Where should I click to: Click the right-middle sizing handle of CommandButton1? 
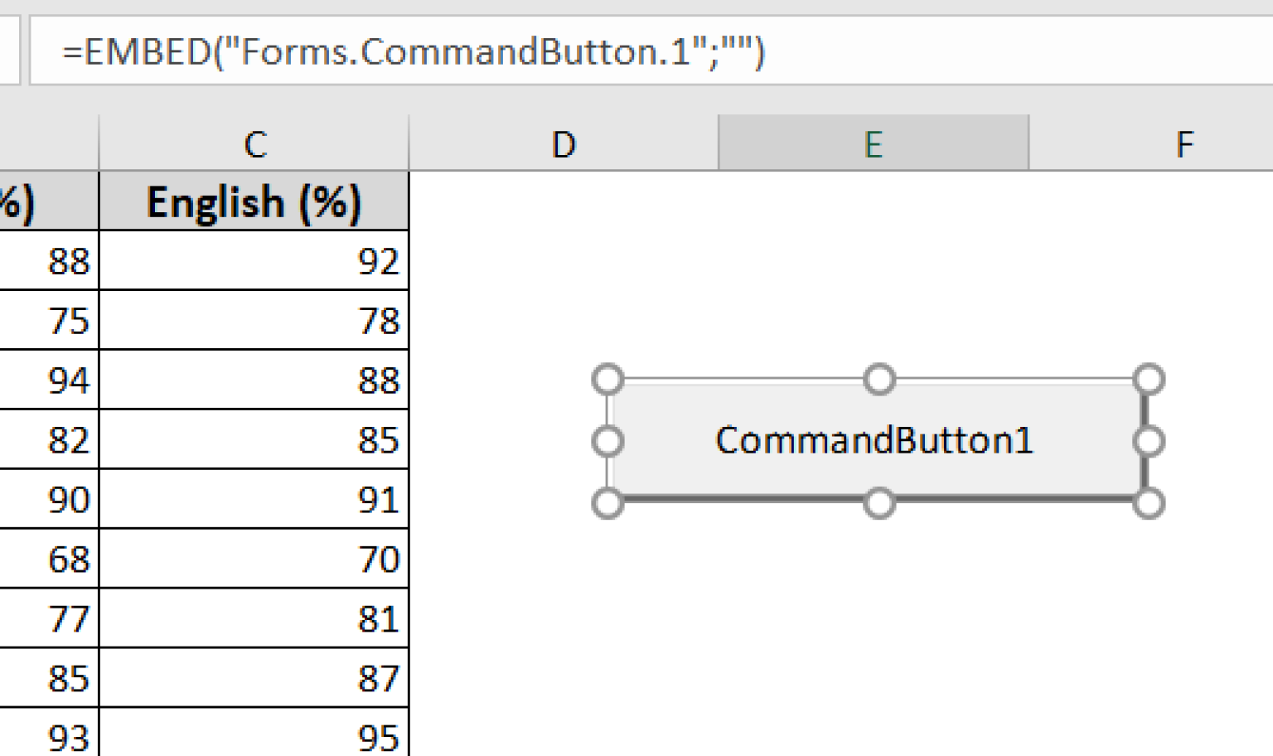pyautogui.click(x=1148, y=440)
